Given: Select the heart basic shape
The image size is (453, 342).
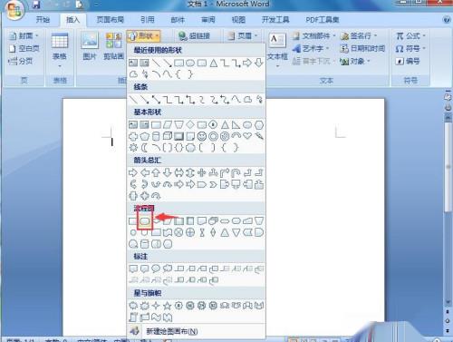Looking at the screenshot, I should (247, 136).
